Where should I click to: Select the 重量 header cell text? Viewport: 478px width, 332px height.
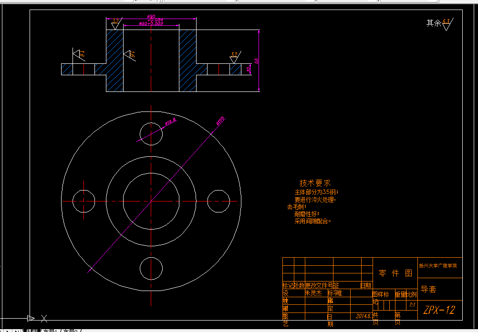pos(401,294)
